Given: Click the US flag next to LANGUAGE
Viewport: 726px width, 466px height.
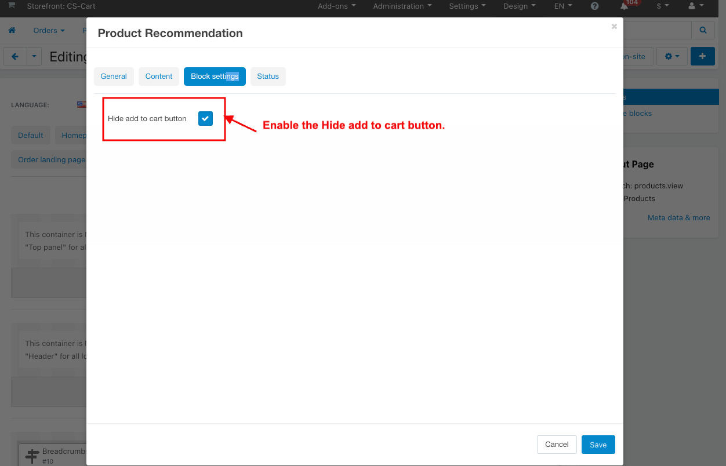Looking at the screenshot, I should pos(81,105).
